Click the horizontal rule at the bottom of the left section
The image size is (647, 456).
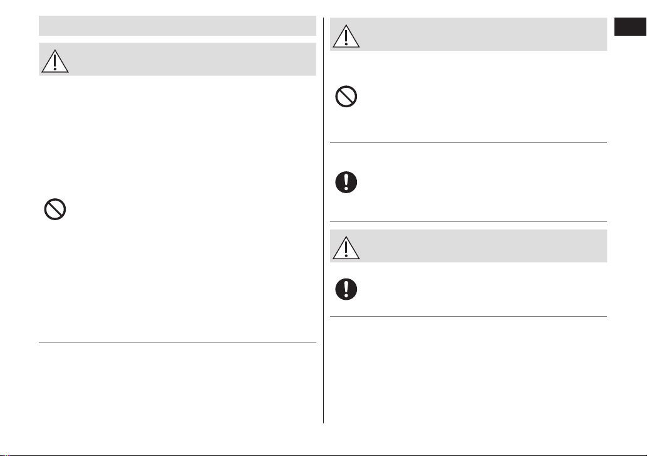pos(177,342)
